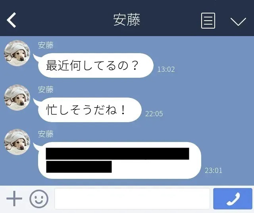
Task: Tap the plus attachment icon
Action: tap(14, 199)
